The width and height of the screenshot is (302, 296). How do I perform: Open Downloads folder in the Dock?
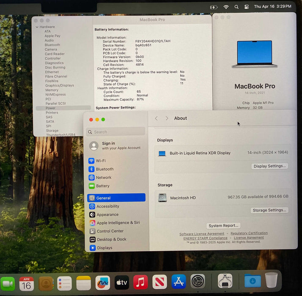click(x=253, y=281)
